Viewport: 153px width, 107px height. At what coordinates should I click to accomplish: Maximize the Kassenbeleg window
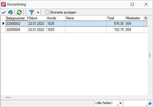132,4
